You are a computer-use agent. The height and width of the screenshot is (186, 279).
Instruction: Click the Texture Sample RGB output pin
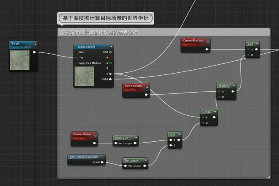(x=111, y=52)
